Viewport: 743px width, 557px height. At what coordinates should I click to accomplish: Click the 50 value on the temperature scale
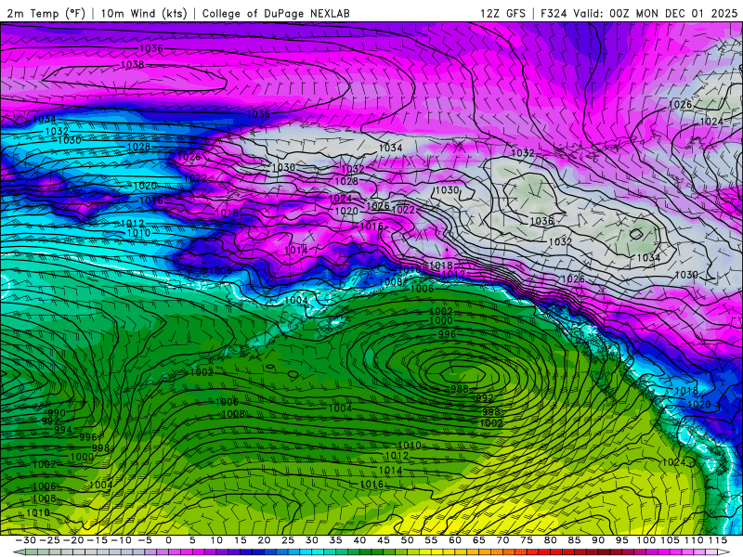(x=407, y=540)
